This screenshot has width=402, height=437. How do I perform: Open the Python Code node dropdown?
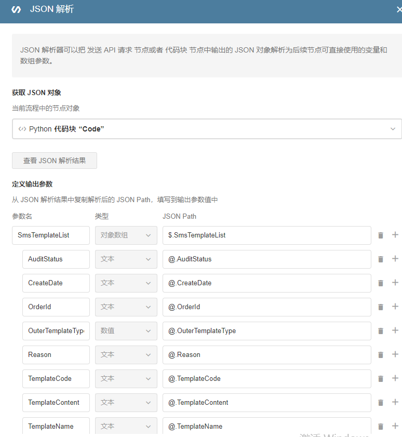207,129
